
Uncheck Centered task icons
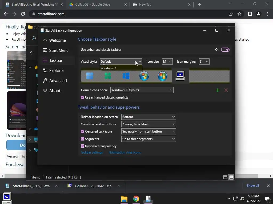coord(83,131)
